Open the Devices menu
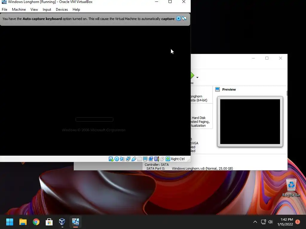306x229 pixels. [x=62, y=9]
